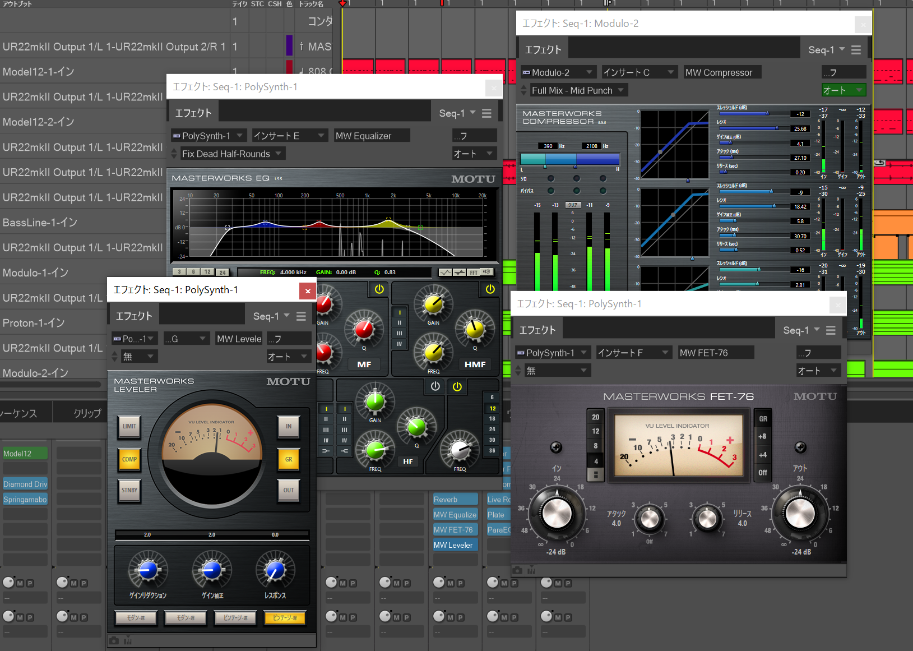This screenshot has height=651, width=913.
Task: Click the faders icon beside camera below FET-76
Action: (531, 570)
